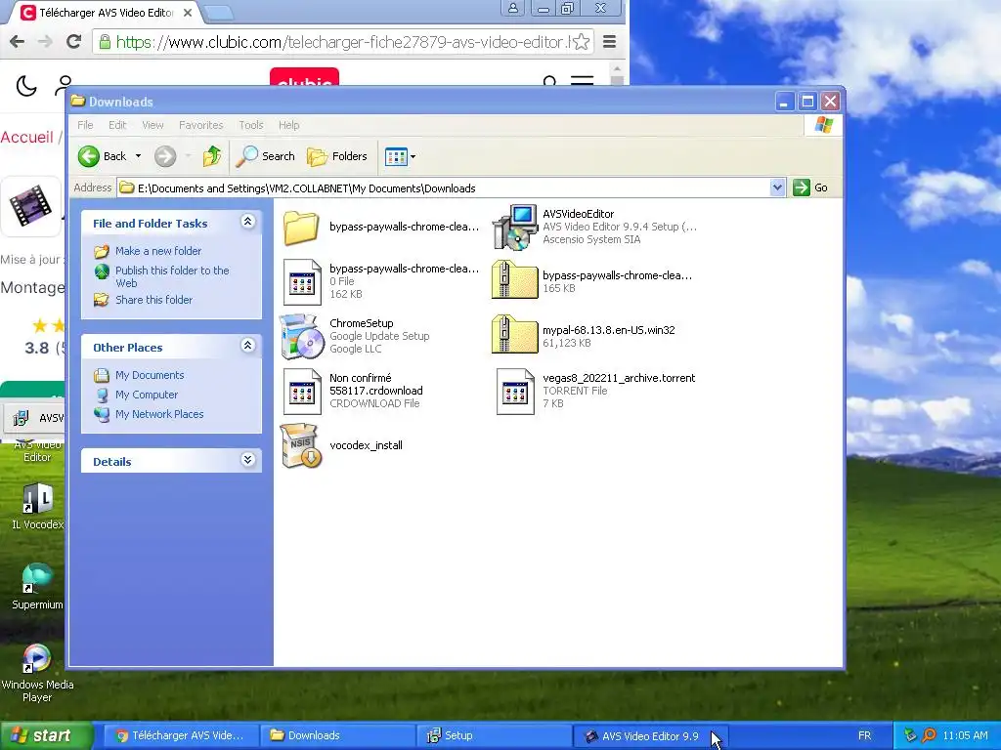Open Supermium desktop shortcut
Viewport: 1001px width, 750px height.
(x=37, y=587)
